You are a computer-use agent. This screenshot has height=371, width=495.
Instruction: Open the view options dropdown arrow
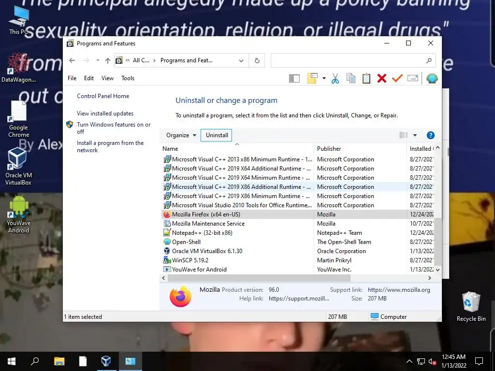point(415,135)
